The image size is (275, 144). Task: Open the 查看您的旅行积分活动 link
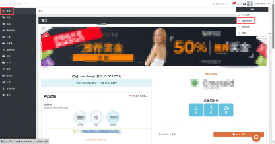pyautogui.click(x=96, y=140)
